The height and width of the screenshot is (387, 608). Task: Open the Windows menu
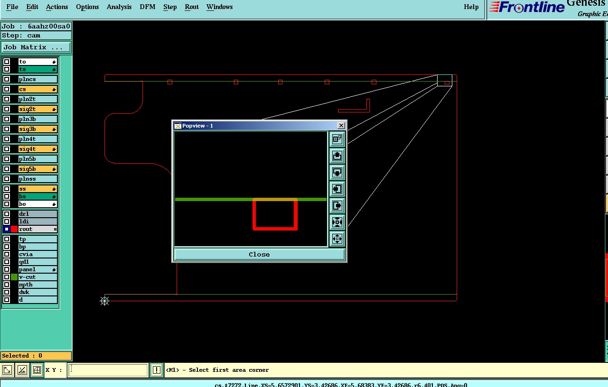(219, 7)
